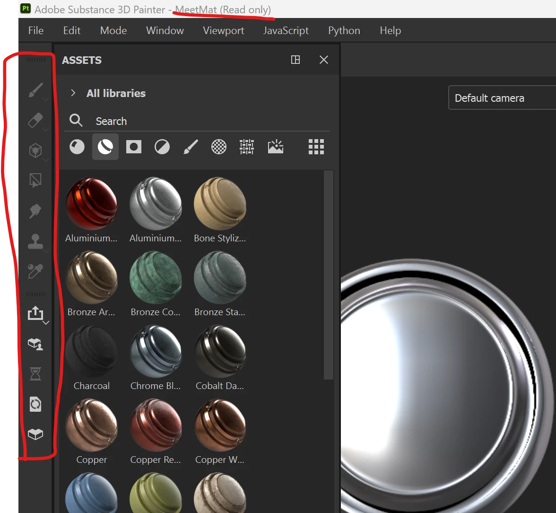The height and width of the screenshot is (513, 556).
Task: Select the Smudge tool
Action: (x=35, y=211)
